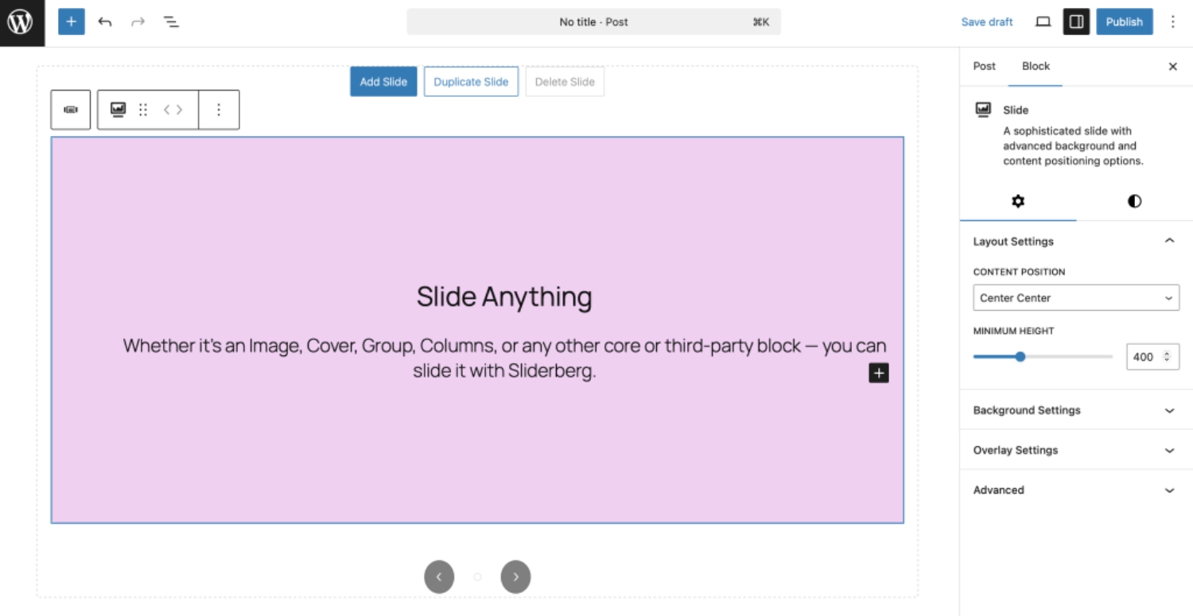This screenshot has height=616, width=1193.
Task: Switch to the Settings gear tab
Action: click(1018, 201)
